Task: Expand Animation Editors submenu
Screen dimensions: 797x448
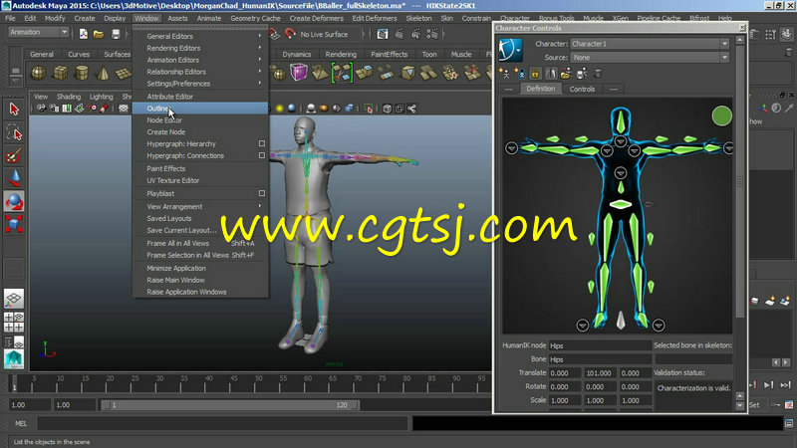Action: (x=201, y=60)
